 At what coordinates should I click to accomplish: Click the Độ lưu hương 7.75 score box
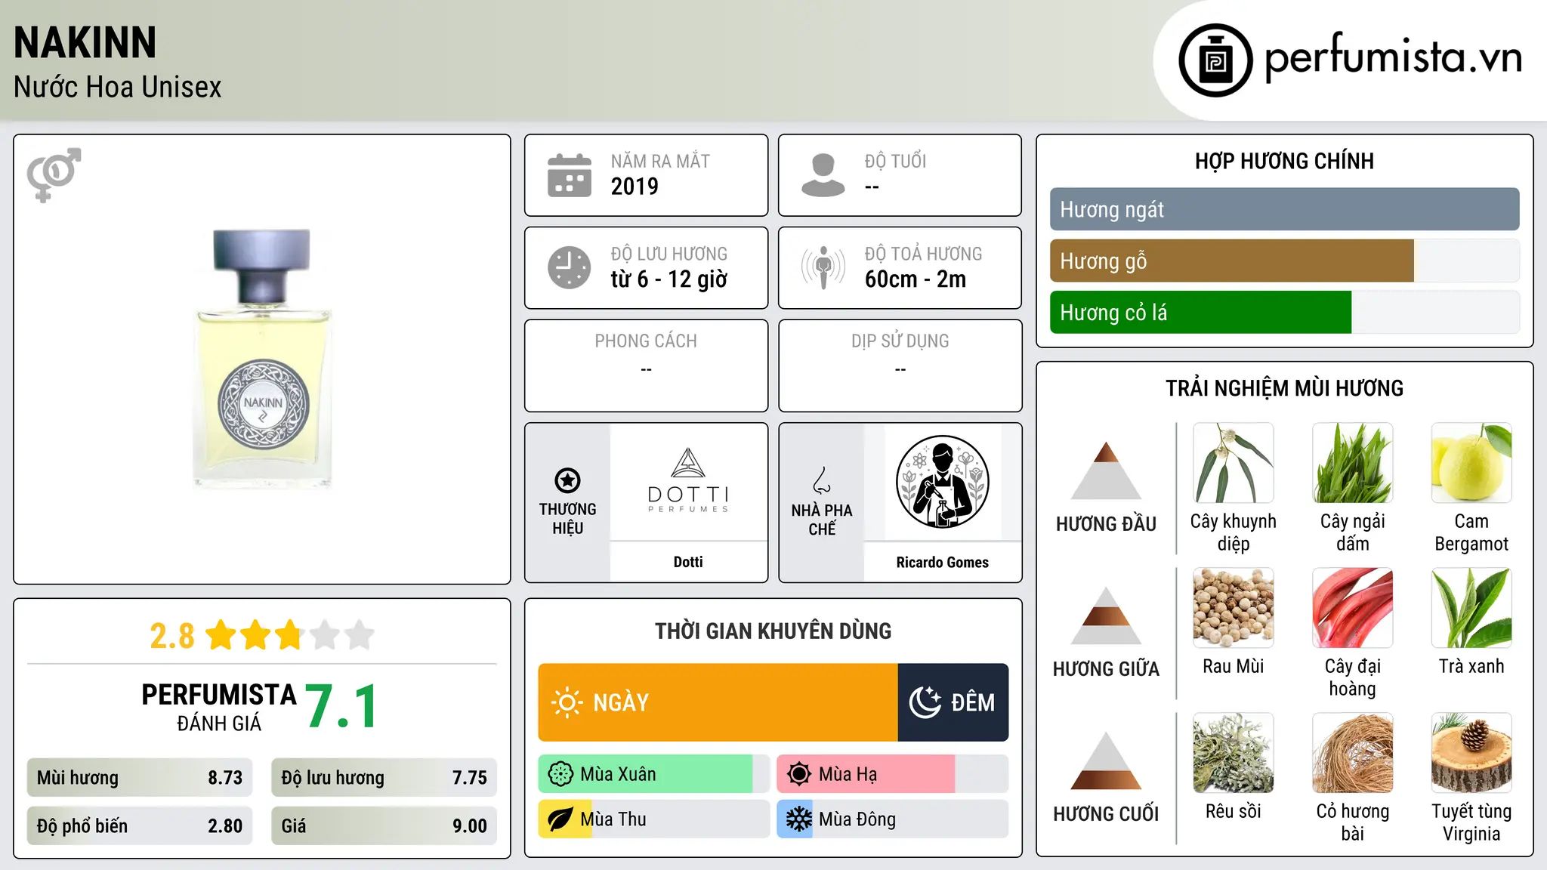384,778
